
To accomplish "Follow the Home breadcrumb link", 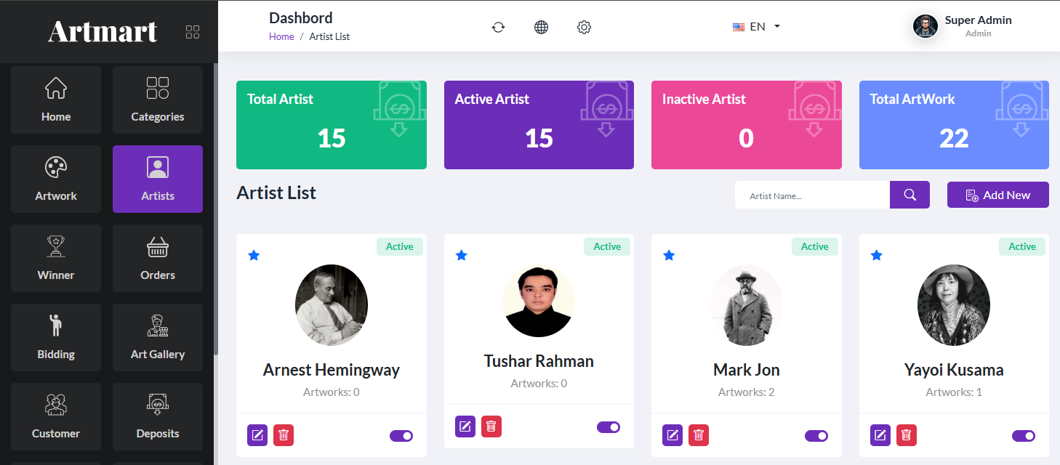I will pyautogui.click(x=281, y=36).
